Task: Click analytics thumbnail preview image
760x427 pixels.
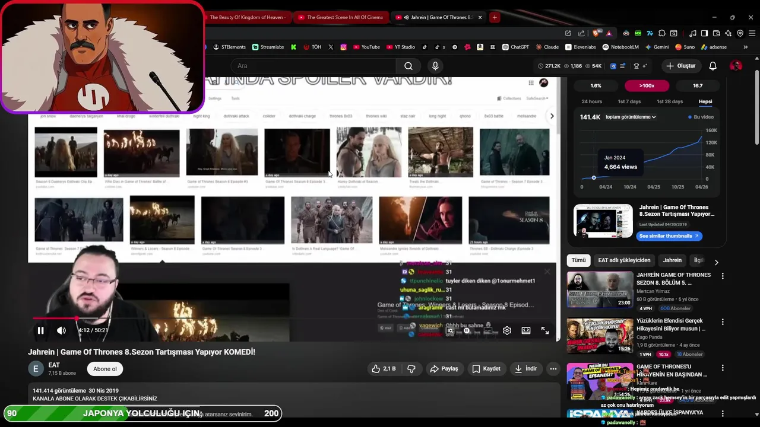Action: pos(603,221)
